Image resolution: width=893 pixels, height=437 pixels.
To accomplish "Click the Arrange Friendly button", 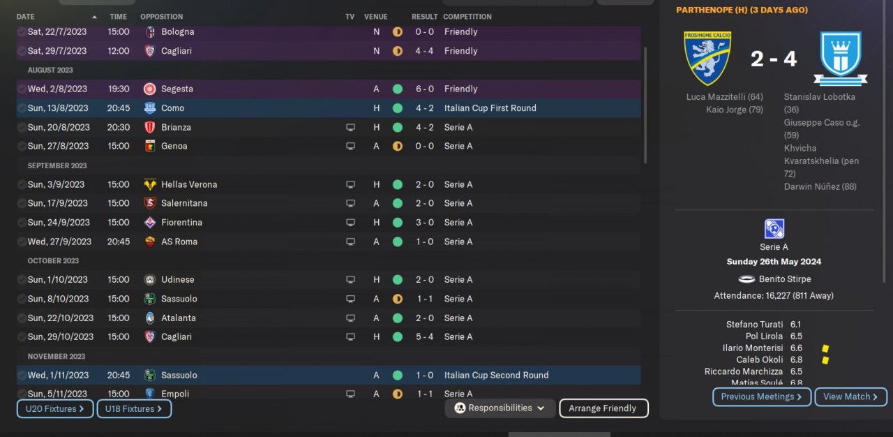I will (603, 408).
